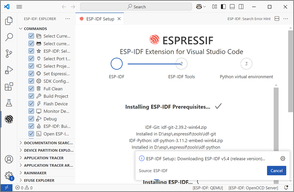
Task: Run the Open ESP-I... terminal command
Action: click(56, 134)
